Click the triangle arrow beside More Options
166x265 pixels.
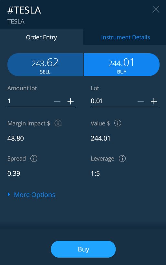(9, 194)
